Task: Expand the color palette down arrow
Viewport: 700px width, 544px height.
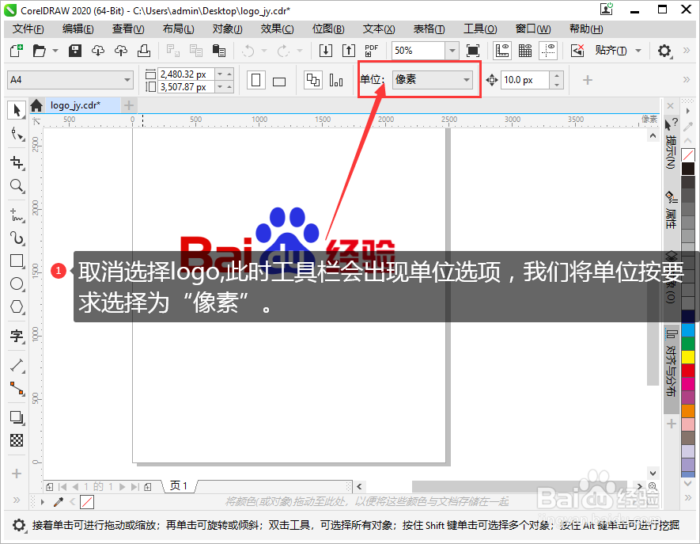Action: [688, 483]
